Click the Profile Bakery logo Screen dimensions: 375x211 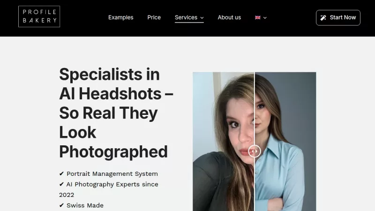click(x=39, y=16)
